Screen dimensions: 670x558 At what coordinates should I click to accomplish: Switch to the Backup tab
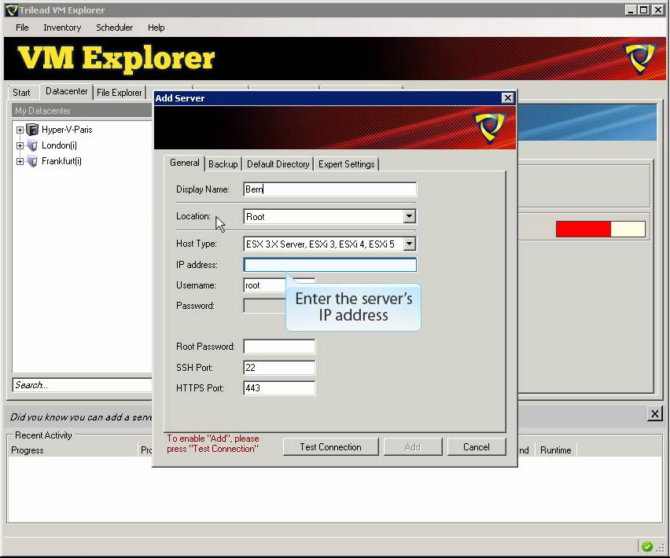(x=223, y=164)
